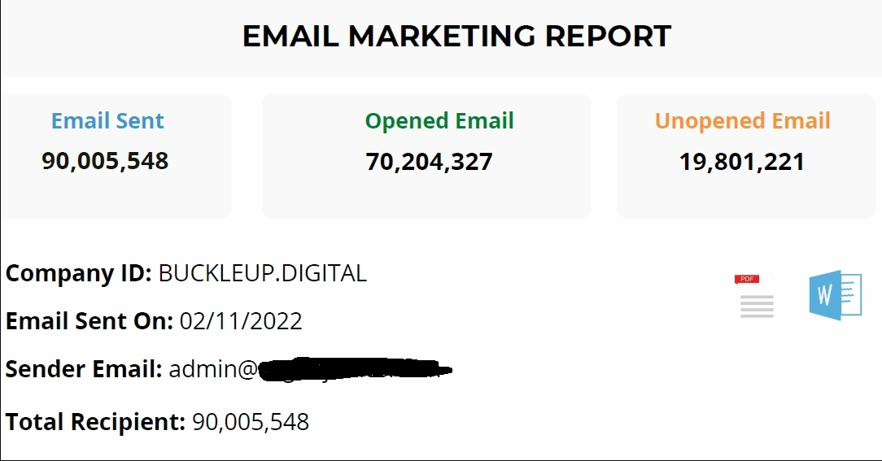Click the Company ID label
This screenshot has height=461, width=882.
coord(79,273)
